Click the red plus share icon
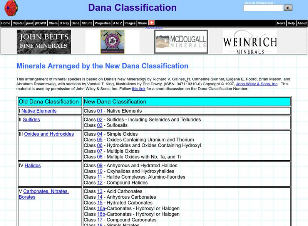 [x=151, y=23]
